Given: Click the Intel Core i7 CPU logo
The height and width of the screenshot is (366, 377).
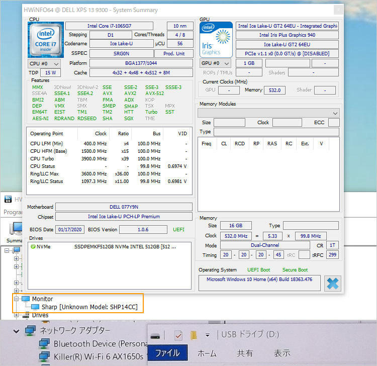Looking at the screenshot, I should pos(46,40).
